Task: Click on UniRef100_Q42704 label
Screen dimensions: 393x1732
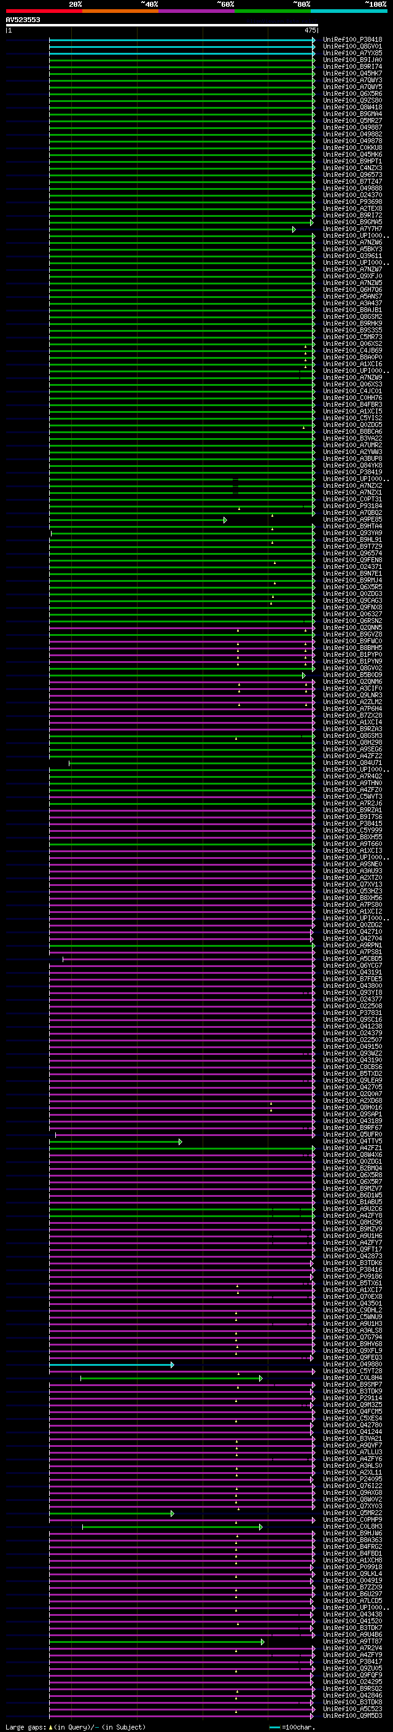Action: [352, 939]
